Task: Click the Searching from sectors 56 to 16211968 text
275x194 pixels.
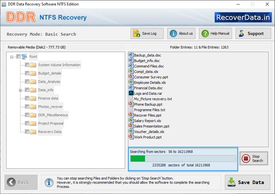Action: point(161,152)
